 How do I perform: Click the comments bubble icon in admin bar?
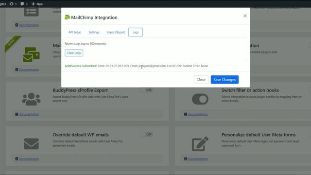(22, 4)
